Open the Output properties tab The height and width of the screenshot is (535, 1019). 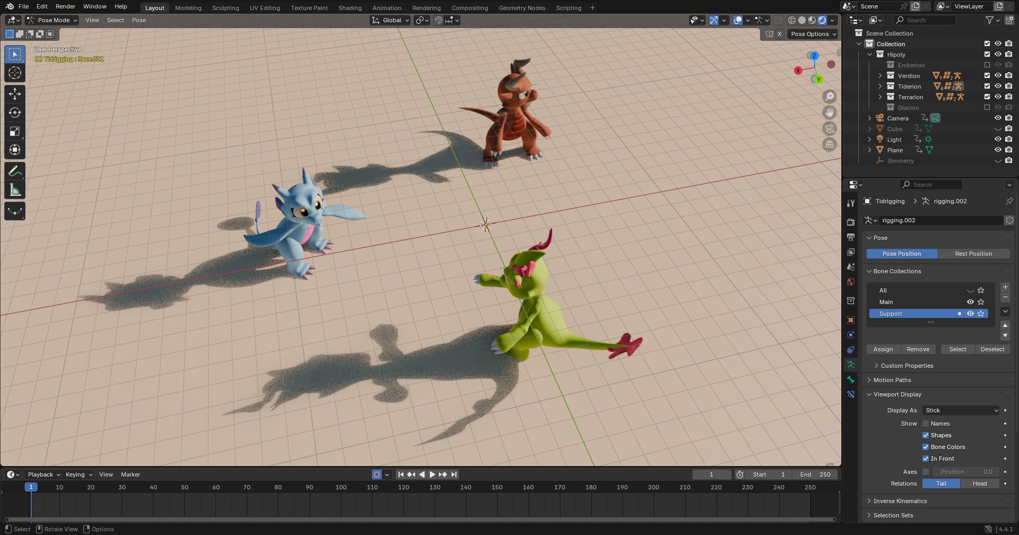pyautogui.click(x=851, y=237)
